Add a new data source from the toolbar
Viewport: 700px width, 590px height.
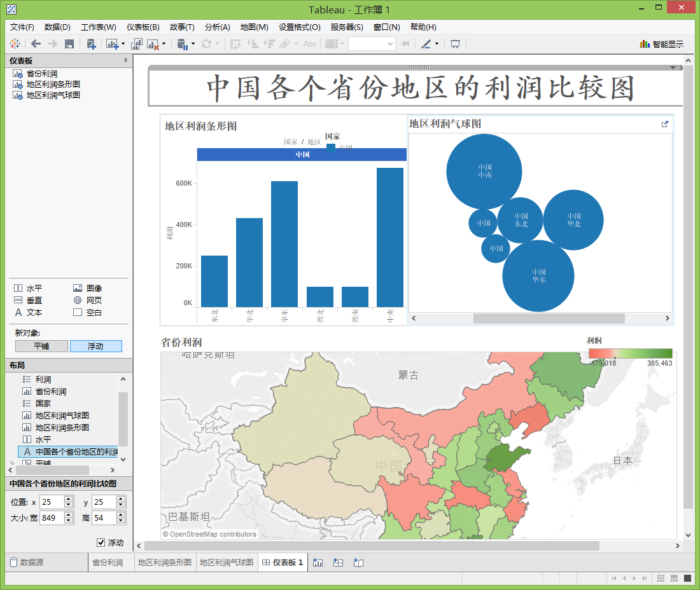[x=91, y=44]
